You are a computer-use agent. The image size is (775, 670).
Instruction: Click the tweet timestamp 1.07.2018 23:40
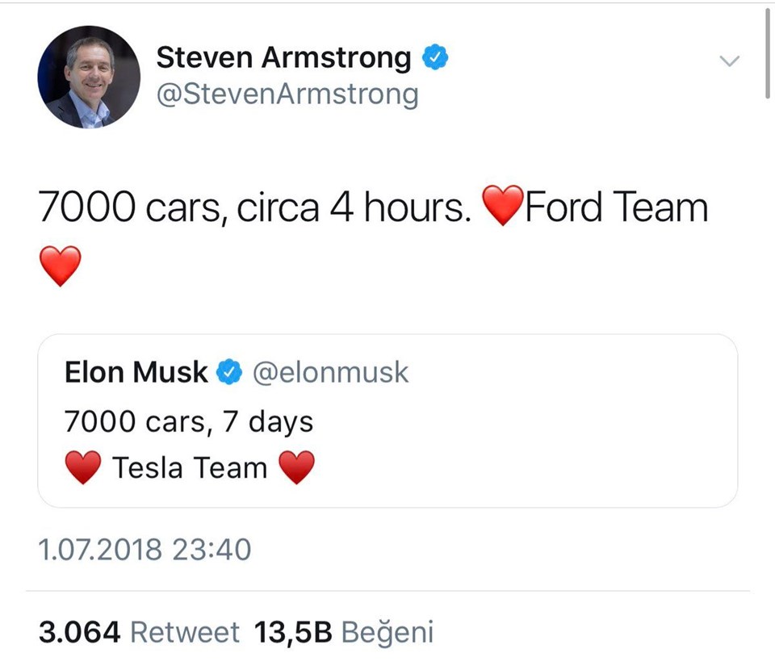click(145, 550)
